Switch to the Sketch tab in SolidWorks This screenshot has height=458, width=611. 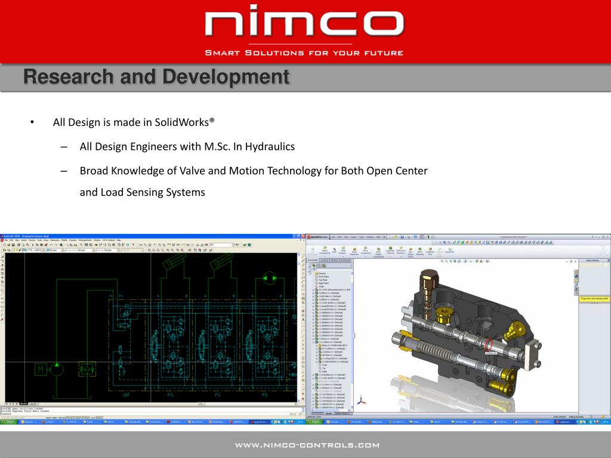[x=335, y=260]
